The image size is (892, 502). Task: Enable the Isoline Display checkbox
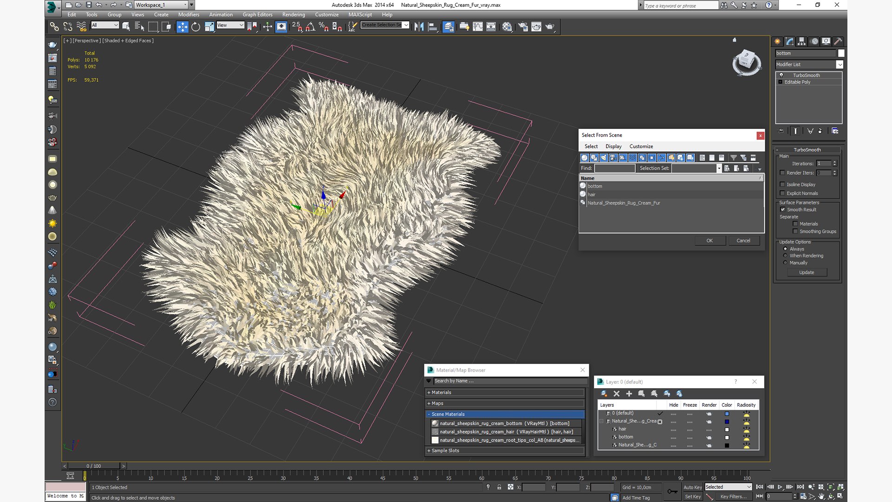[782, 185]
